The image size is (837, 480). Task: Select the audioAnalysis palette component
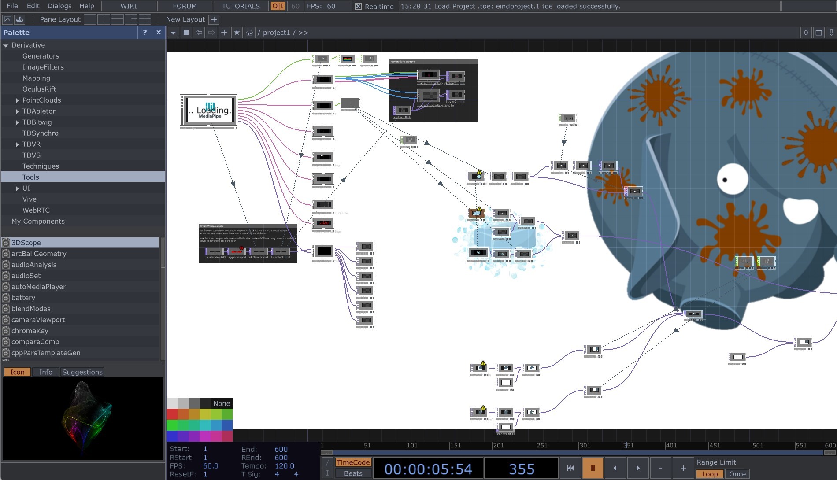tap(80, 265)
